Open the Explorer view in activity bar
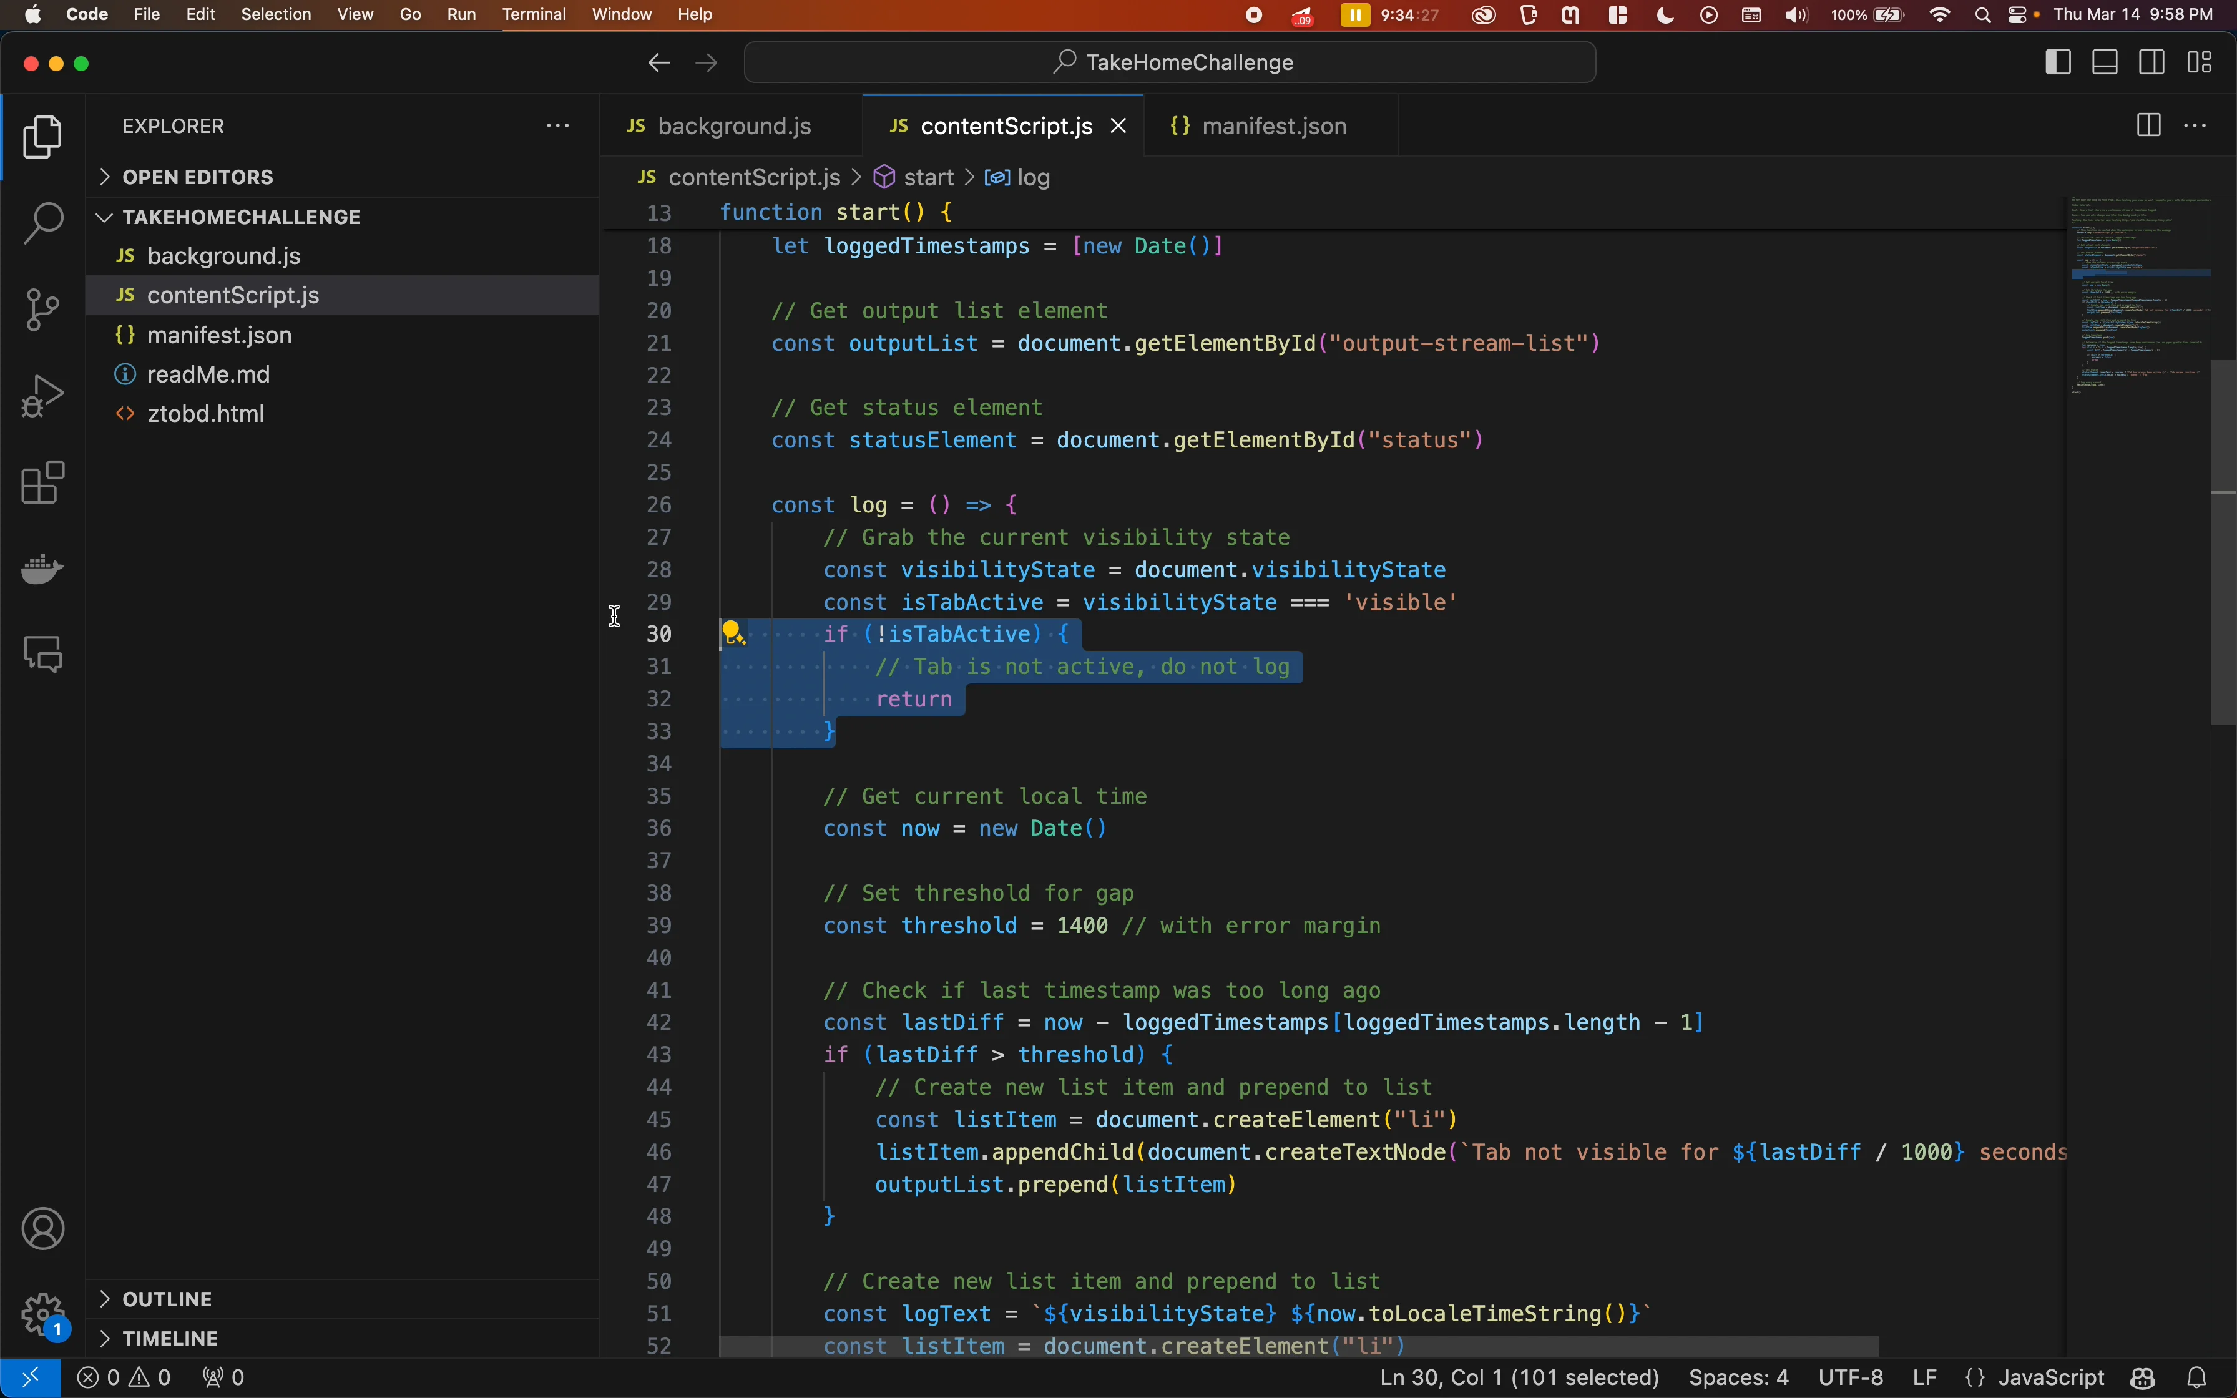The width and height of the screenshot is (2237, 1398). tap(42, 137)
